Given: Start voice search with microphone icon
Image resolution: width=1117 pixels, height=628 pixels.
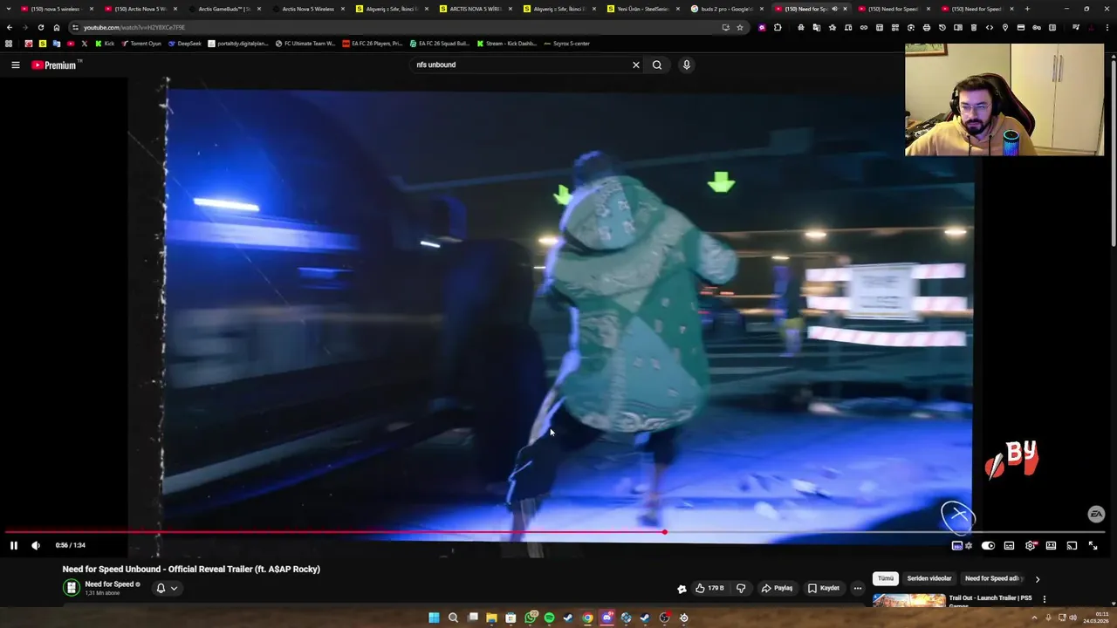Looking at the screenshot, I should point(687,65).
